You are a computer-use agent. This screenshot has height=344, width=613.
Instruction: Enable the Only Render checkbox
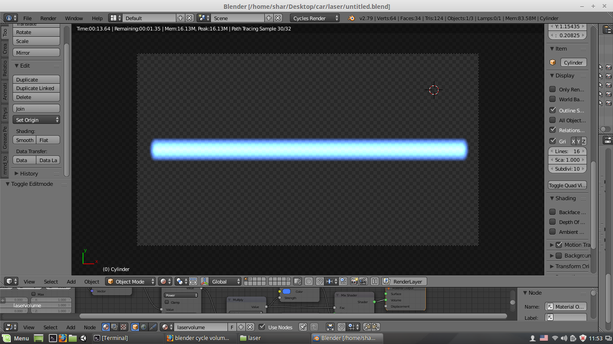pos(552,89)
